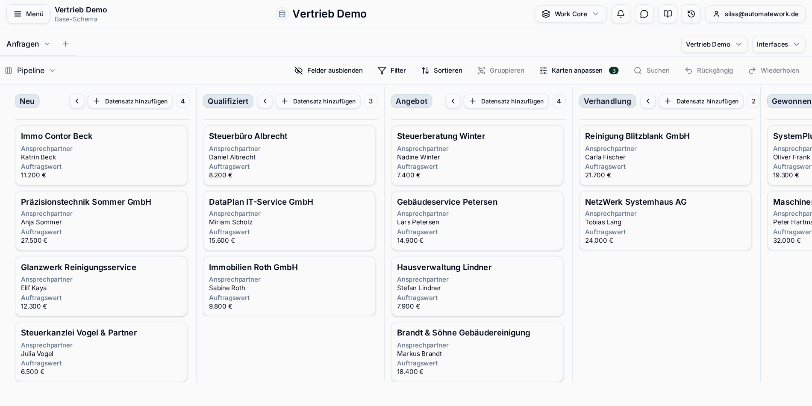Click Felder ausblenden eye icon button
This screenshot has width=812, height=406.
click(329, 71)
